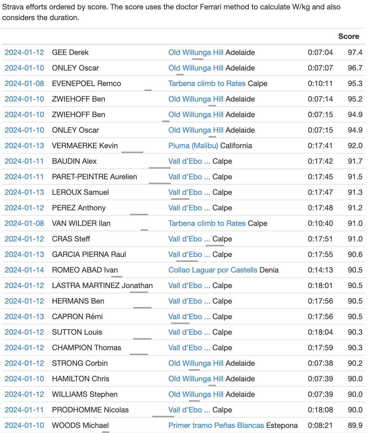
Task: Select location text Estepona
Action: tap(282, 425)
